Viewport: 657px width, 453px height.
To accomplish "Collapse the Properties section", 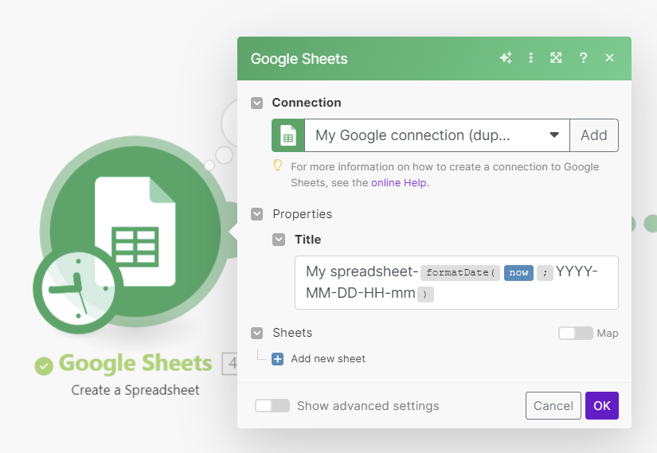I will (256, 214).
